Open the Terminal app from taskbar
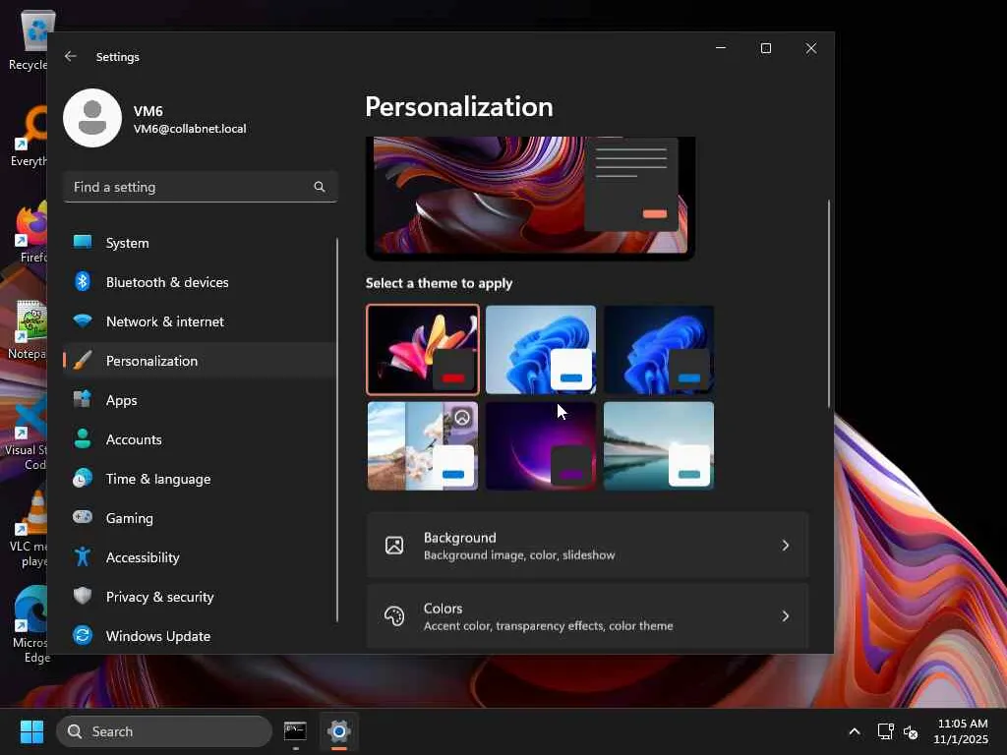Viewport: 1007px width, 755px height. (x=295, y=731)
